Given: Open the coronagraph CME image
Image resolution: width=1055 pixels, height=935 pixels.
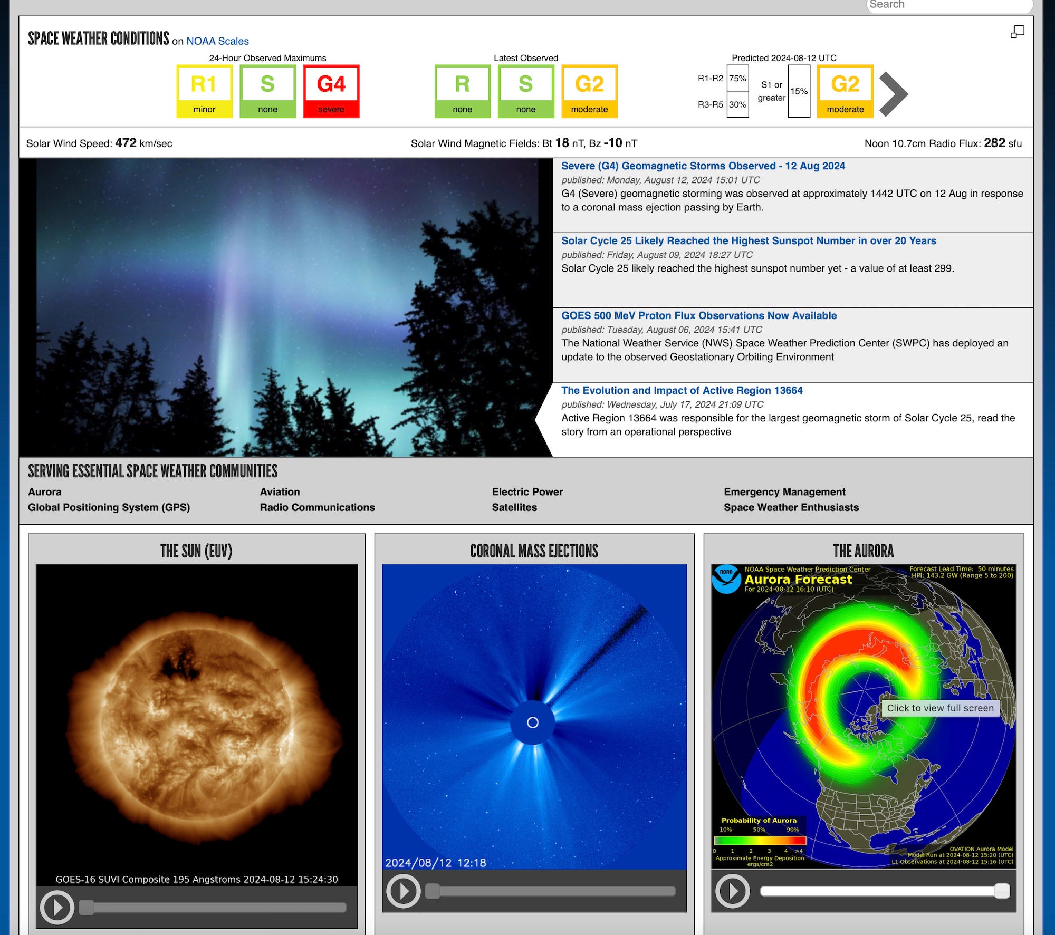Looking at the screenshot, I should [534, 717].
